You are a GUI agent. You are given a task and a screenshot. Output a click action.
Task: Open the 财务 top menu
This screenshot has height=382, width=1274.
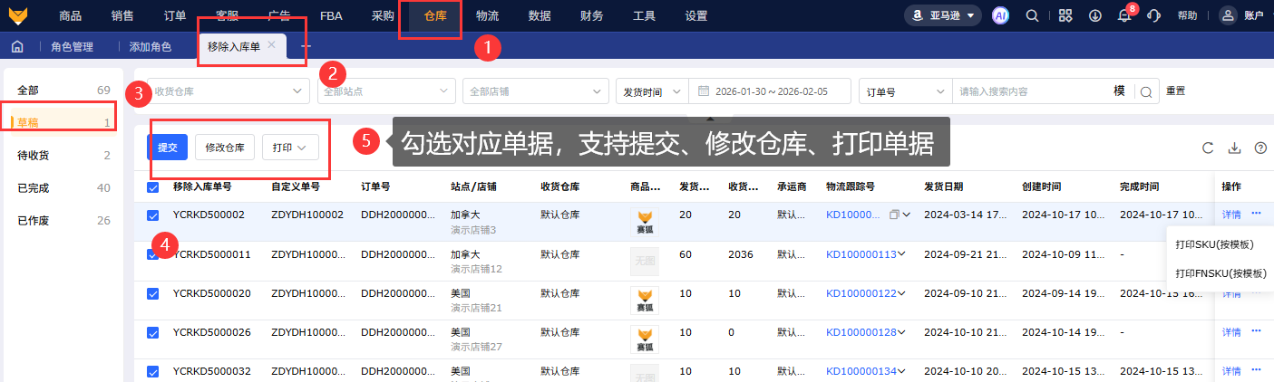point(591,15)
